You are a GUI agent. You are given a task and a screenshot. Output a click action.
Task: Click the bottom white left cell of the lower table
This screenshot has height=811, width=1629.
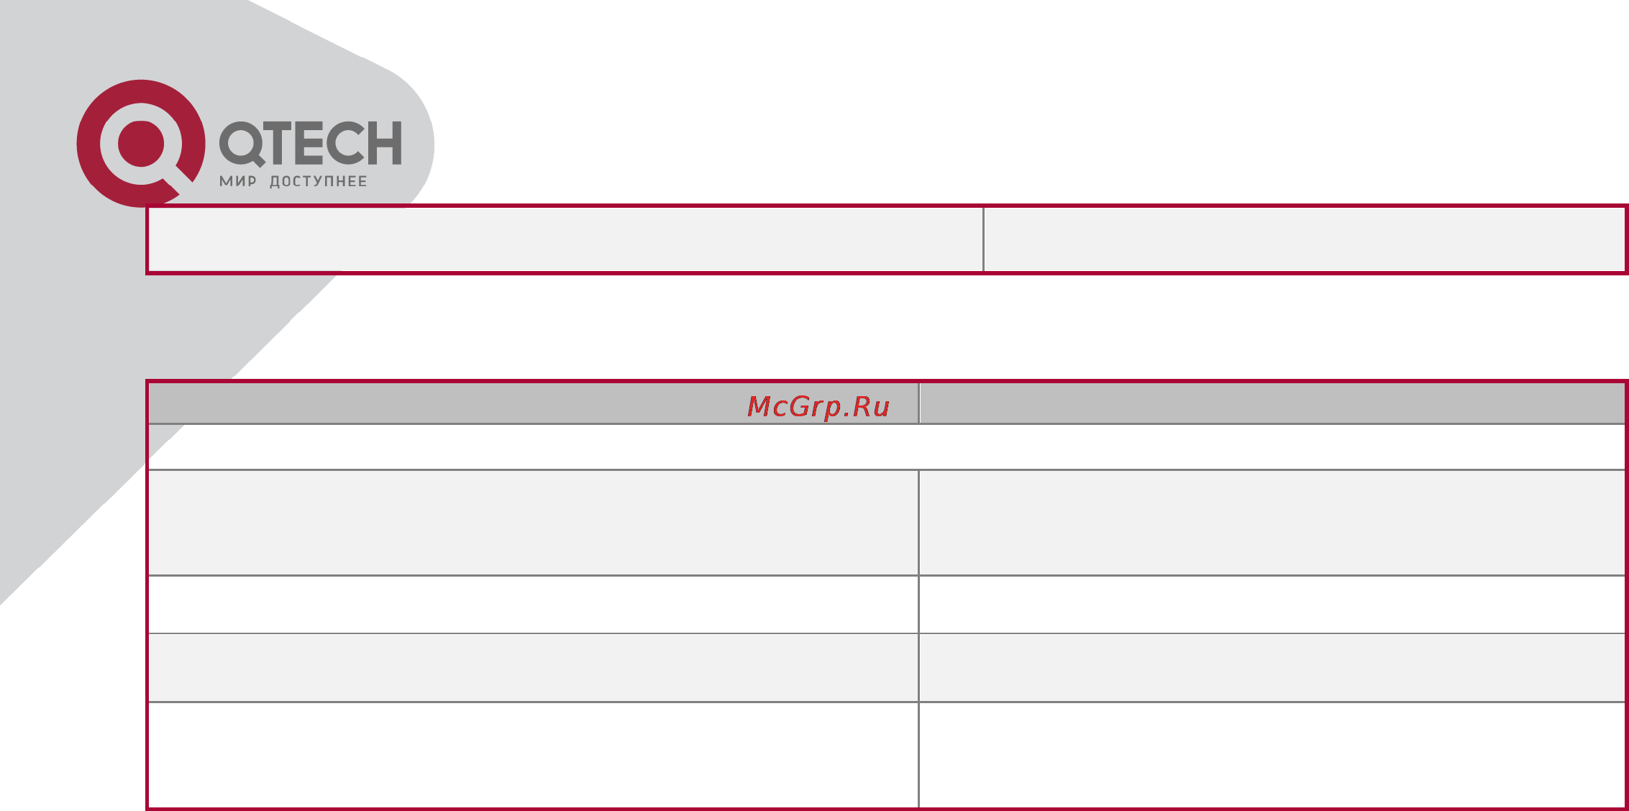coord(533,755)
